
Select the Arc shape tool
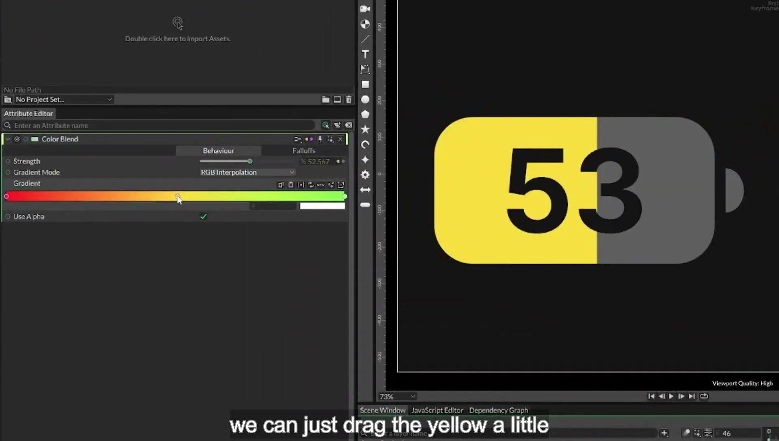pyautogui.click(x=365, y=145)
